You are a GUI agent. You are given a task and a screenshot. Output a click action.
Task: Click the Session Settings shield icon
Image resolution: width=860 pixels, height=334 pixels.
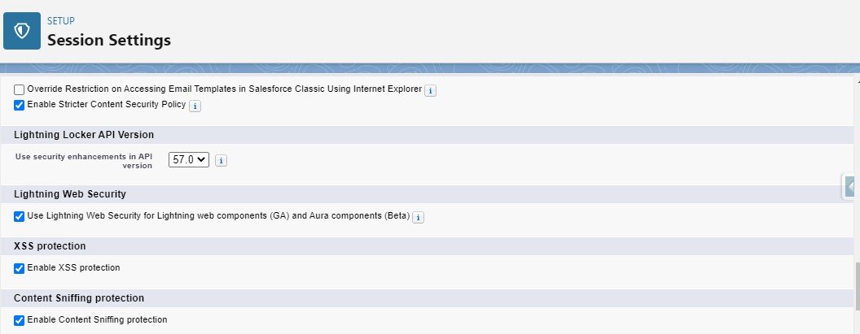22,30
